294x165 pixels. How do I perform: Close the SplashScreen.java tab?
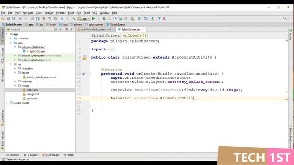coord(144,29)
